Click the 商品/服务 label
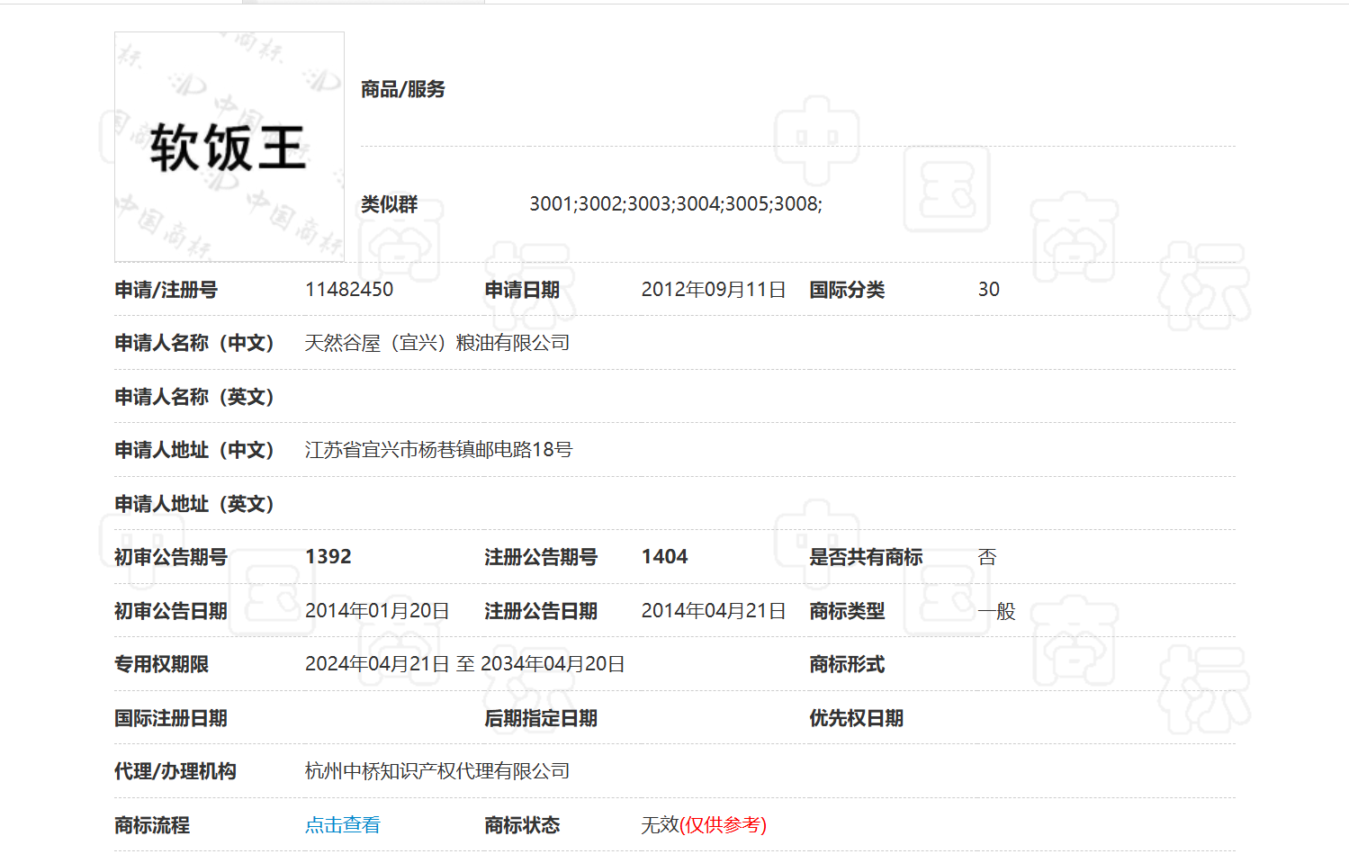The image size is (1349, 854). point(403,89)
